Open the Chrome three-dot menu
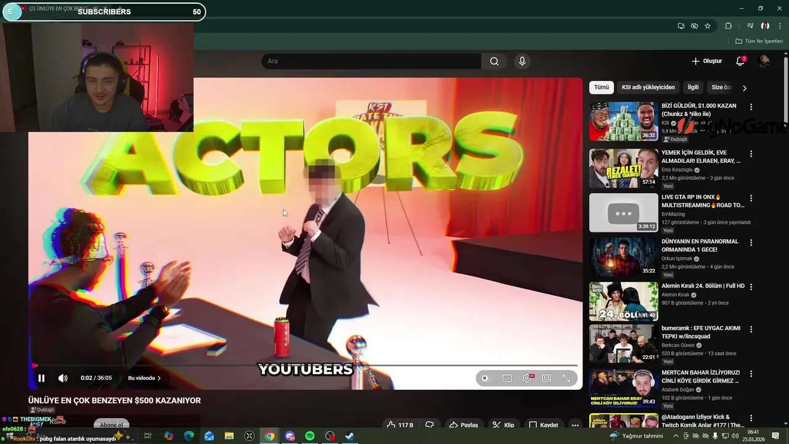Viewport: 789px width, 444px height. [x=780, y=26]
